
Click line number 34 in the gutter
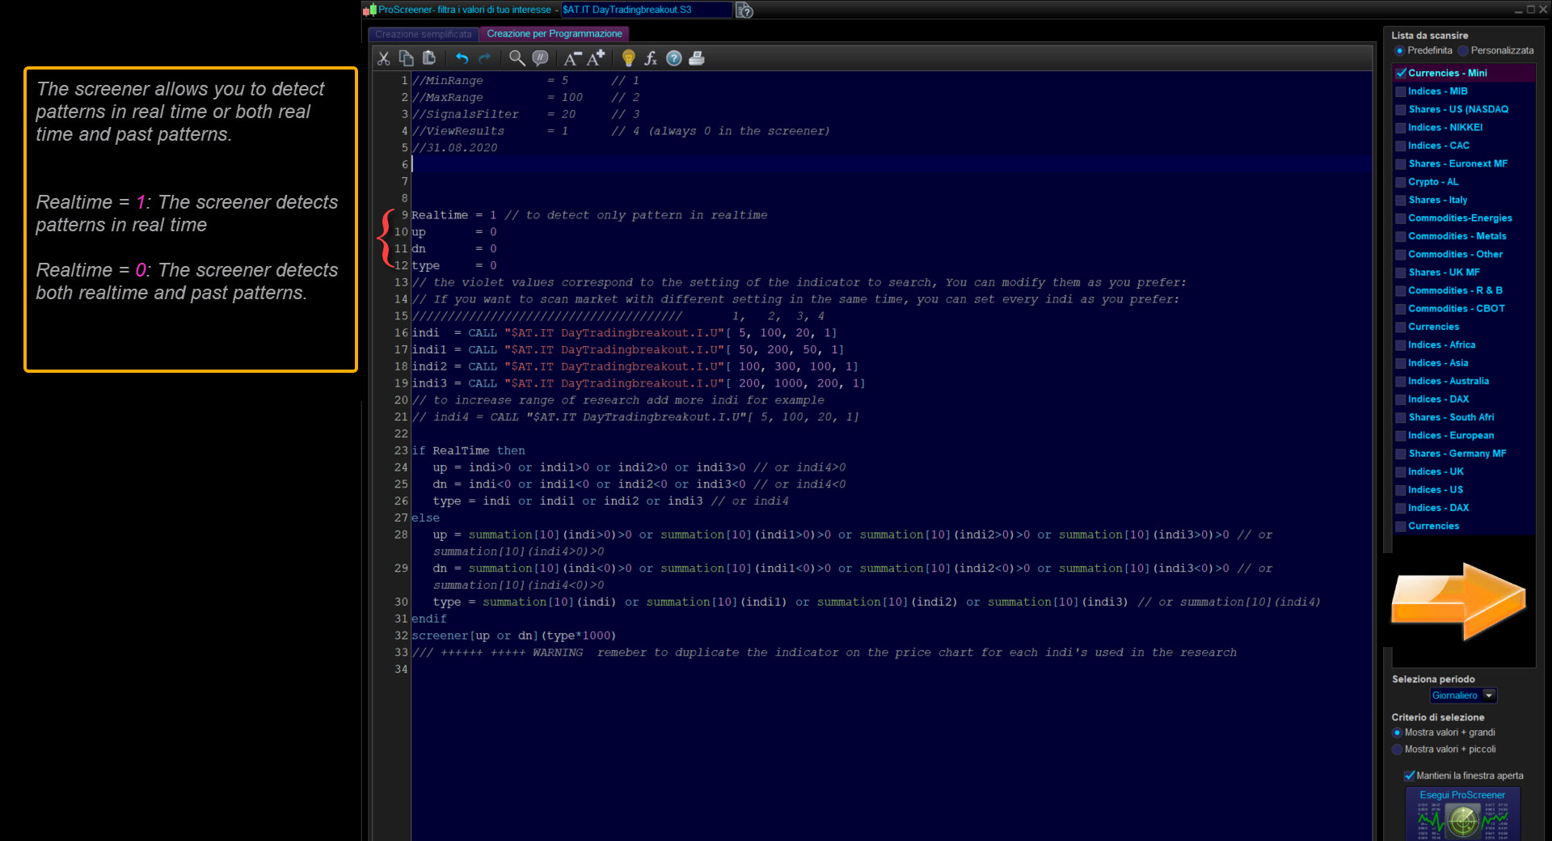tap(401, 670)
